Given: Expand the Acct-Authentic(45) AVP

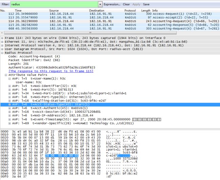Looking at the screenshot, I should pos(9,108).
